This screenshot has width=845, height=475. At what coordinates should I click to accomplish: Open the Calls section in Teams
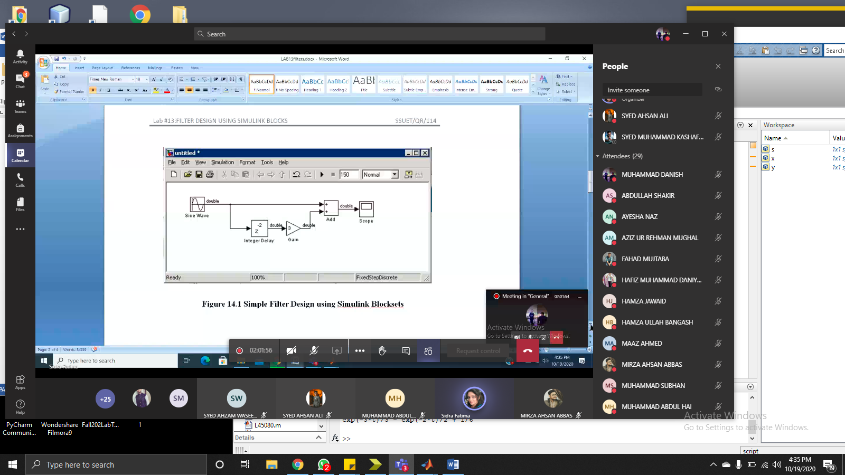[x=20, y=180]
